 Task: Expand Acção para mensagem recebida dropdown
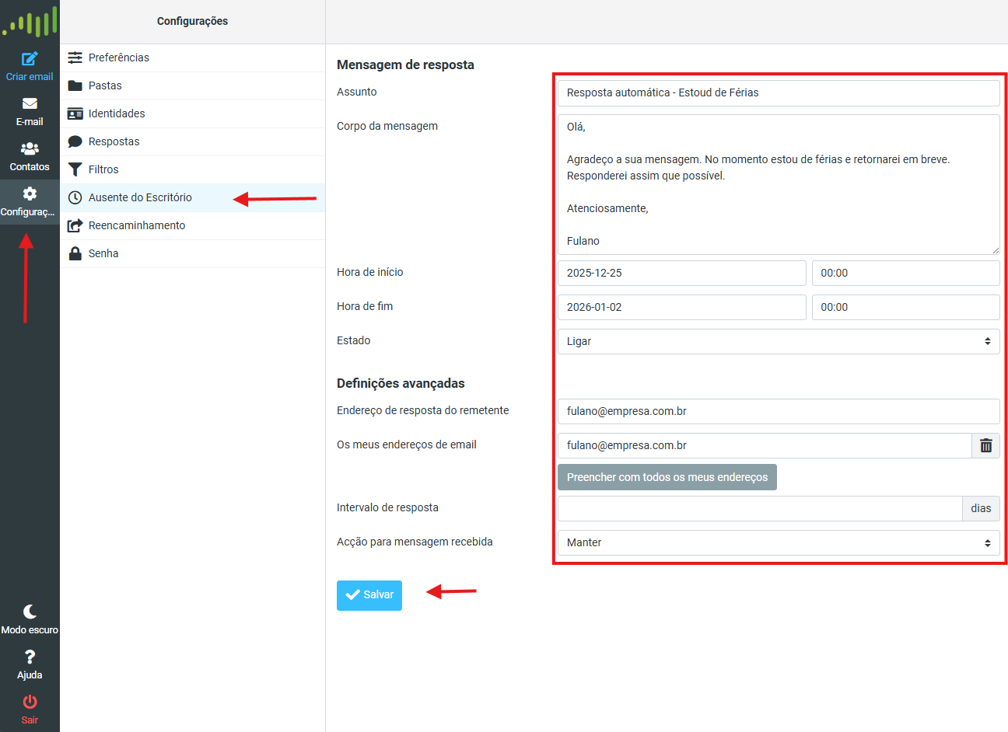[x=778, y=542]
